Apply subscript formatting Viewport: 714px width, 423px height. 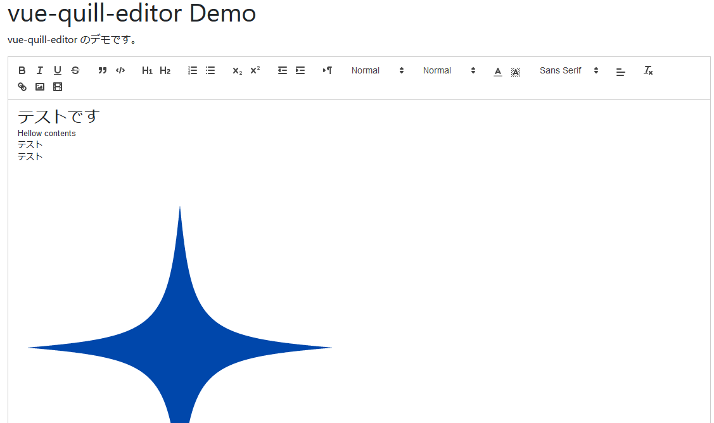click(237, 70)
